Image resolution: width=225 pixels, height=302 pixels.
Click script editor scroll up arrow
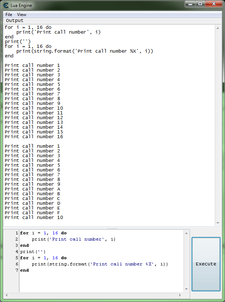(186, 233)
